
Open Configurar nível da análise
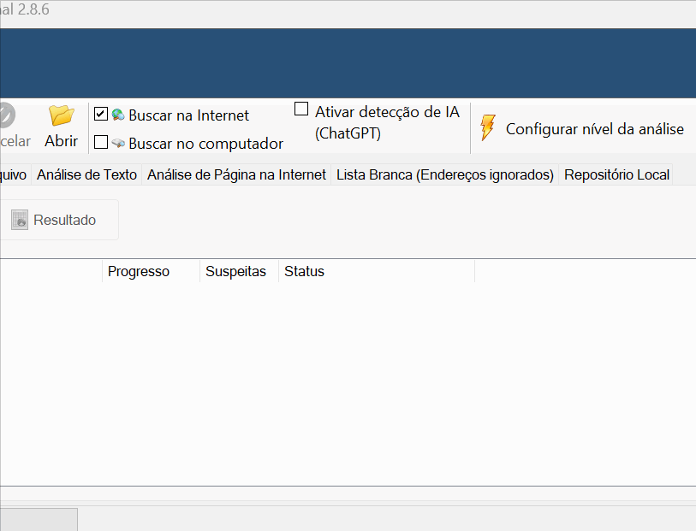(595, 127)
